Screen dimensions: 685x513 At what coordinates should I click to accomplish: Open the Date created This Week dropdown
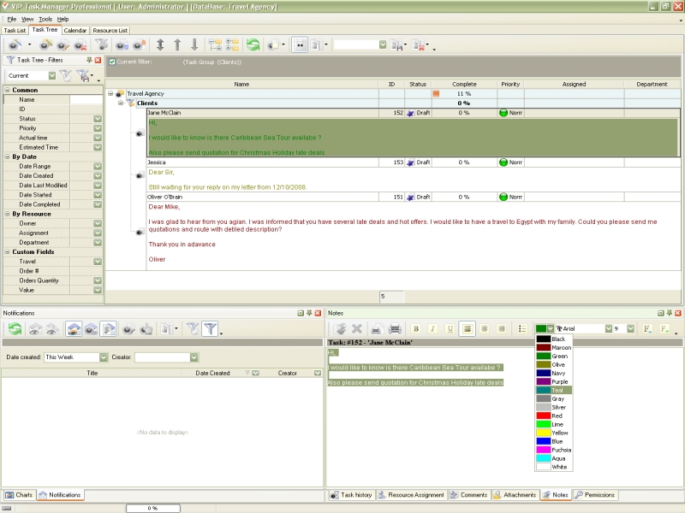click(103, 357)
